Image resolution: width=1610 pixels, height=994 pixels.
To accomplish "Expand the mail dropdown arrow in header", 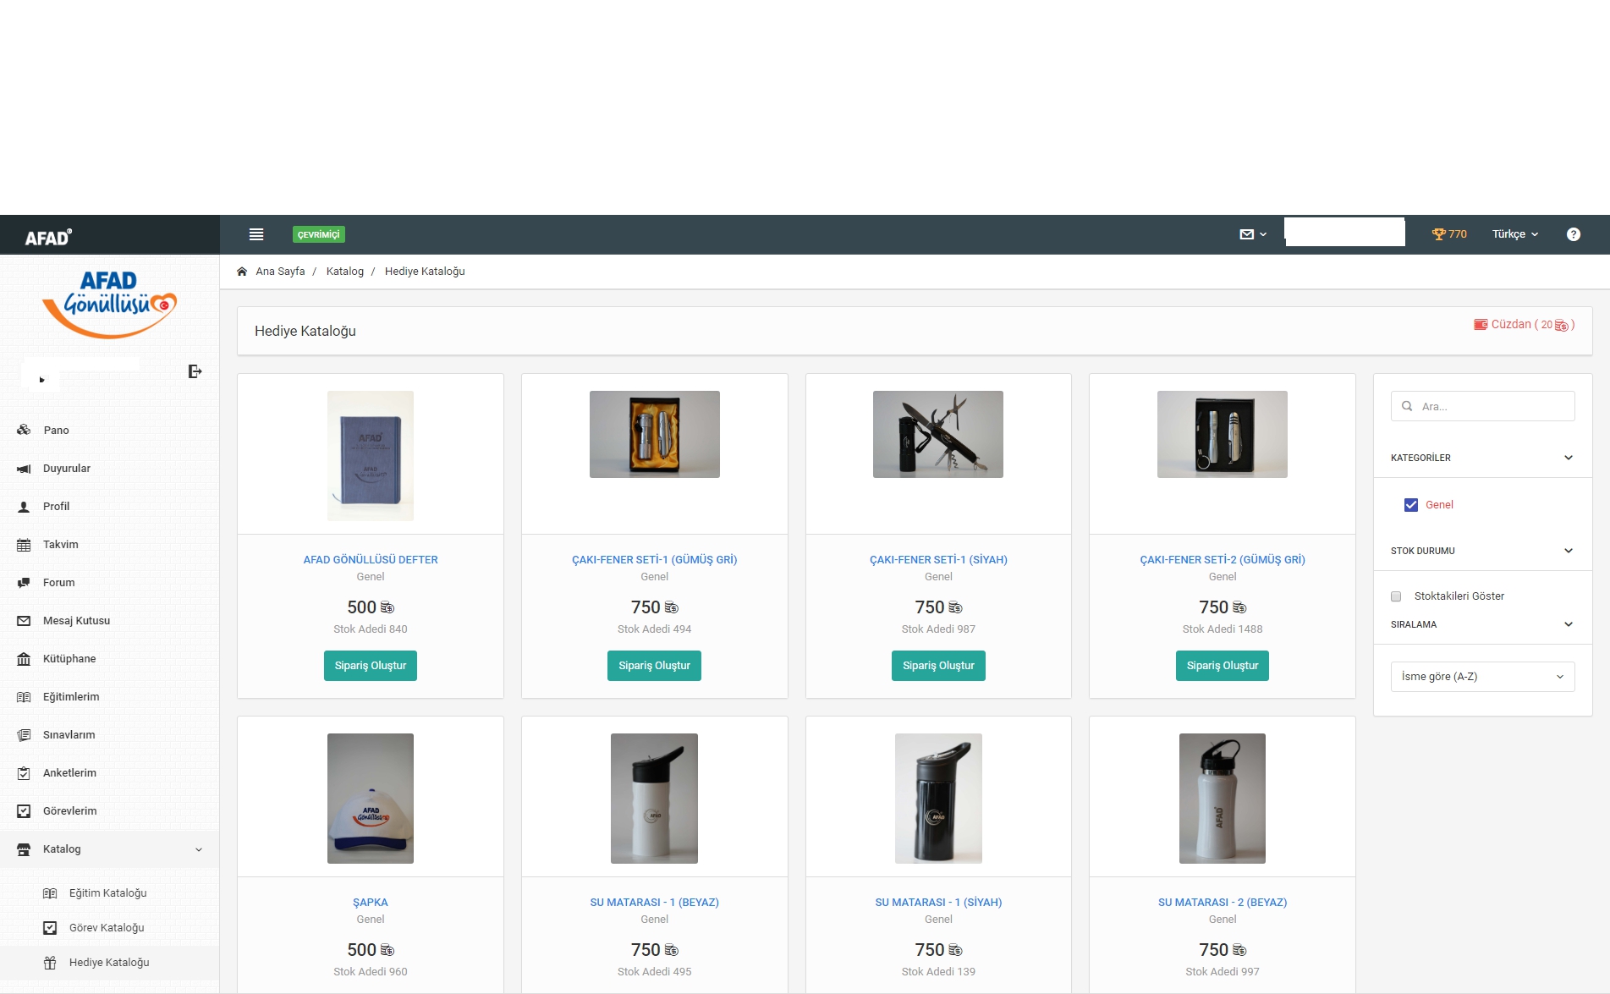I will (1263, 234).
